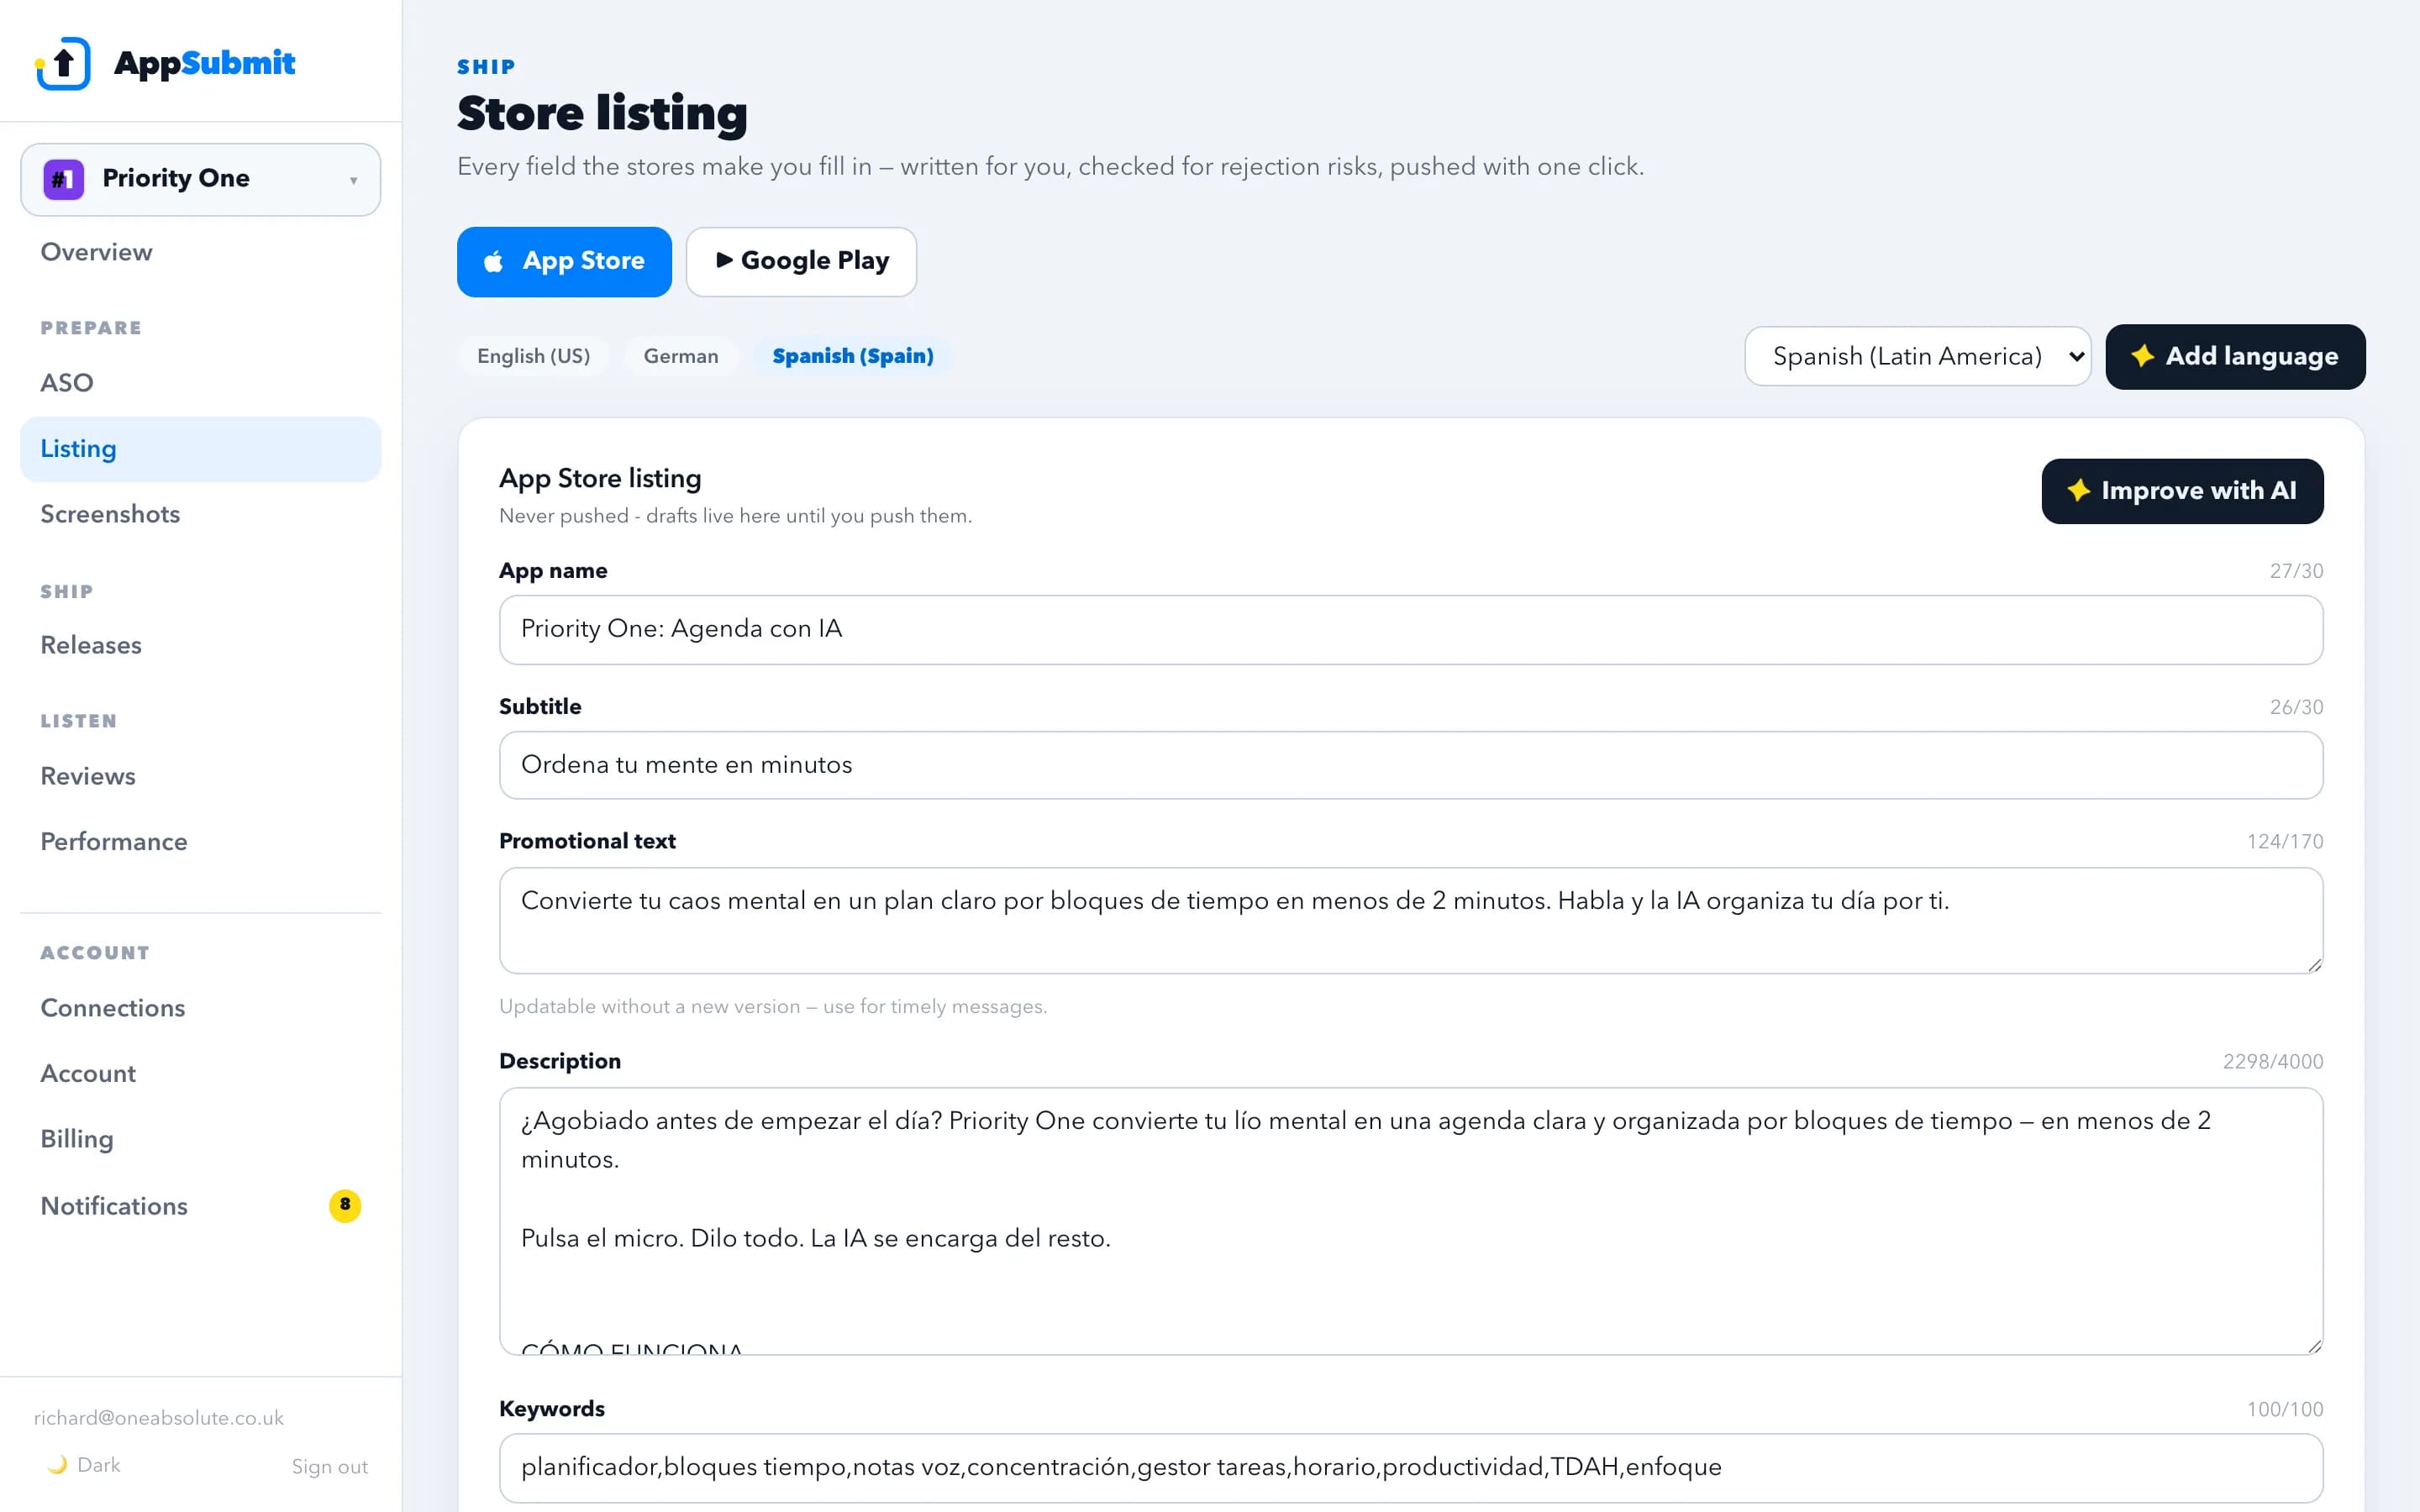The height and width of the screenshot is (1512, 2420).
Task: Toggle Dark mode
Action: (84, 1464)
